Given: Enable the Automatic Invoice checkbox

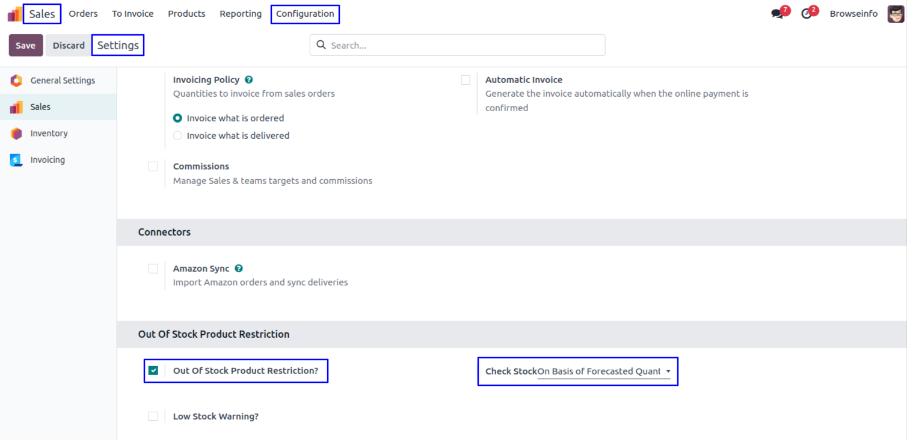Looking at the screenshot, I should (466, 80).
